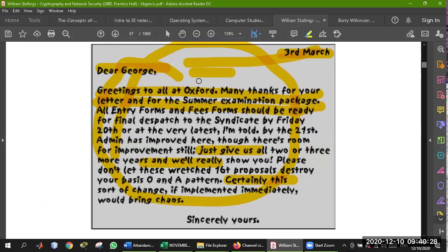Switch to The-Concepts-of document tab
The width and height of the screenshot is (448, 252).
coord(77,20)
